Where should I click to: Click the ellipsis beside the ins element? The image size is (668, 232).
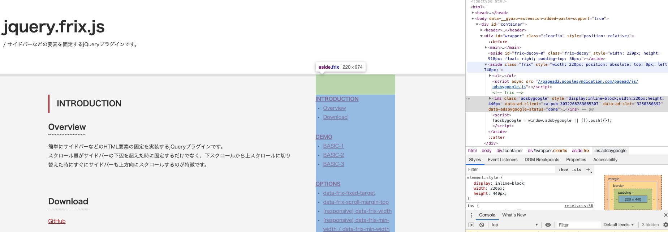[469, 99]
